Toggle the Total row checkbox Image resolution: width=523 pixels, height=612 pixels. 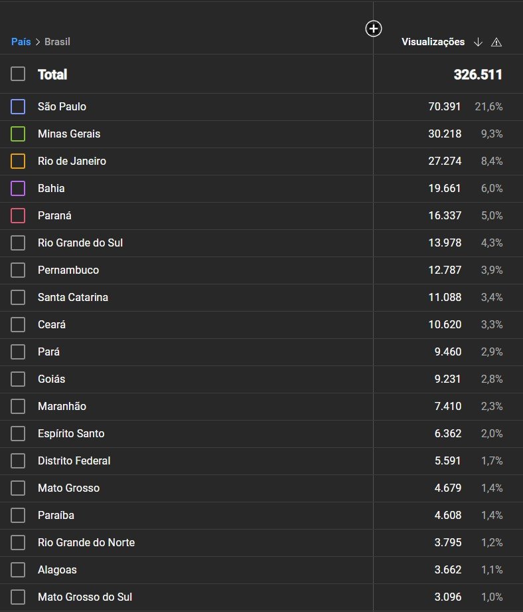(18, 74)
